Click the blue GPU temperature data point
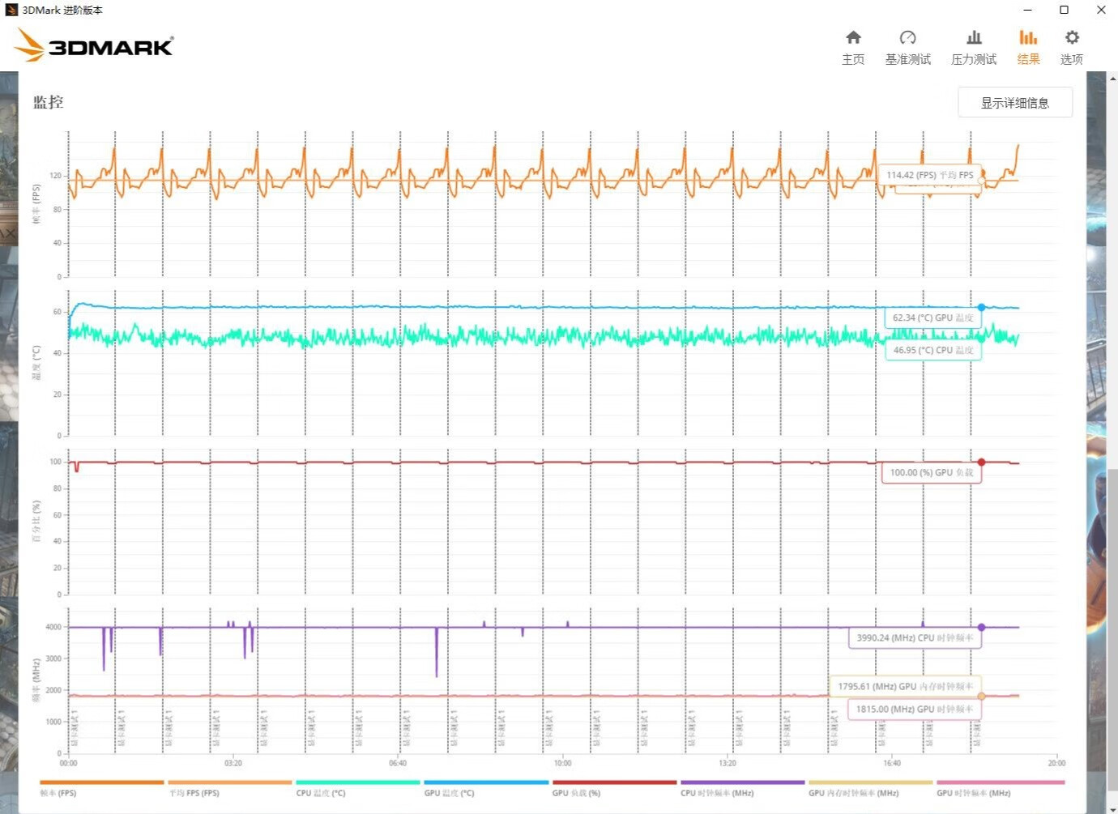 click(981, 308)
